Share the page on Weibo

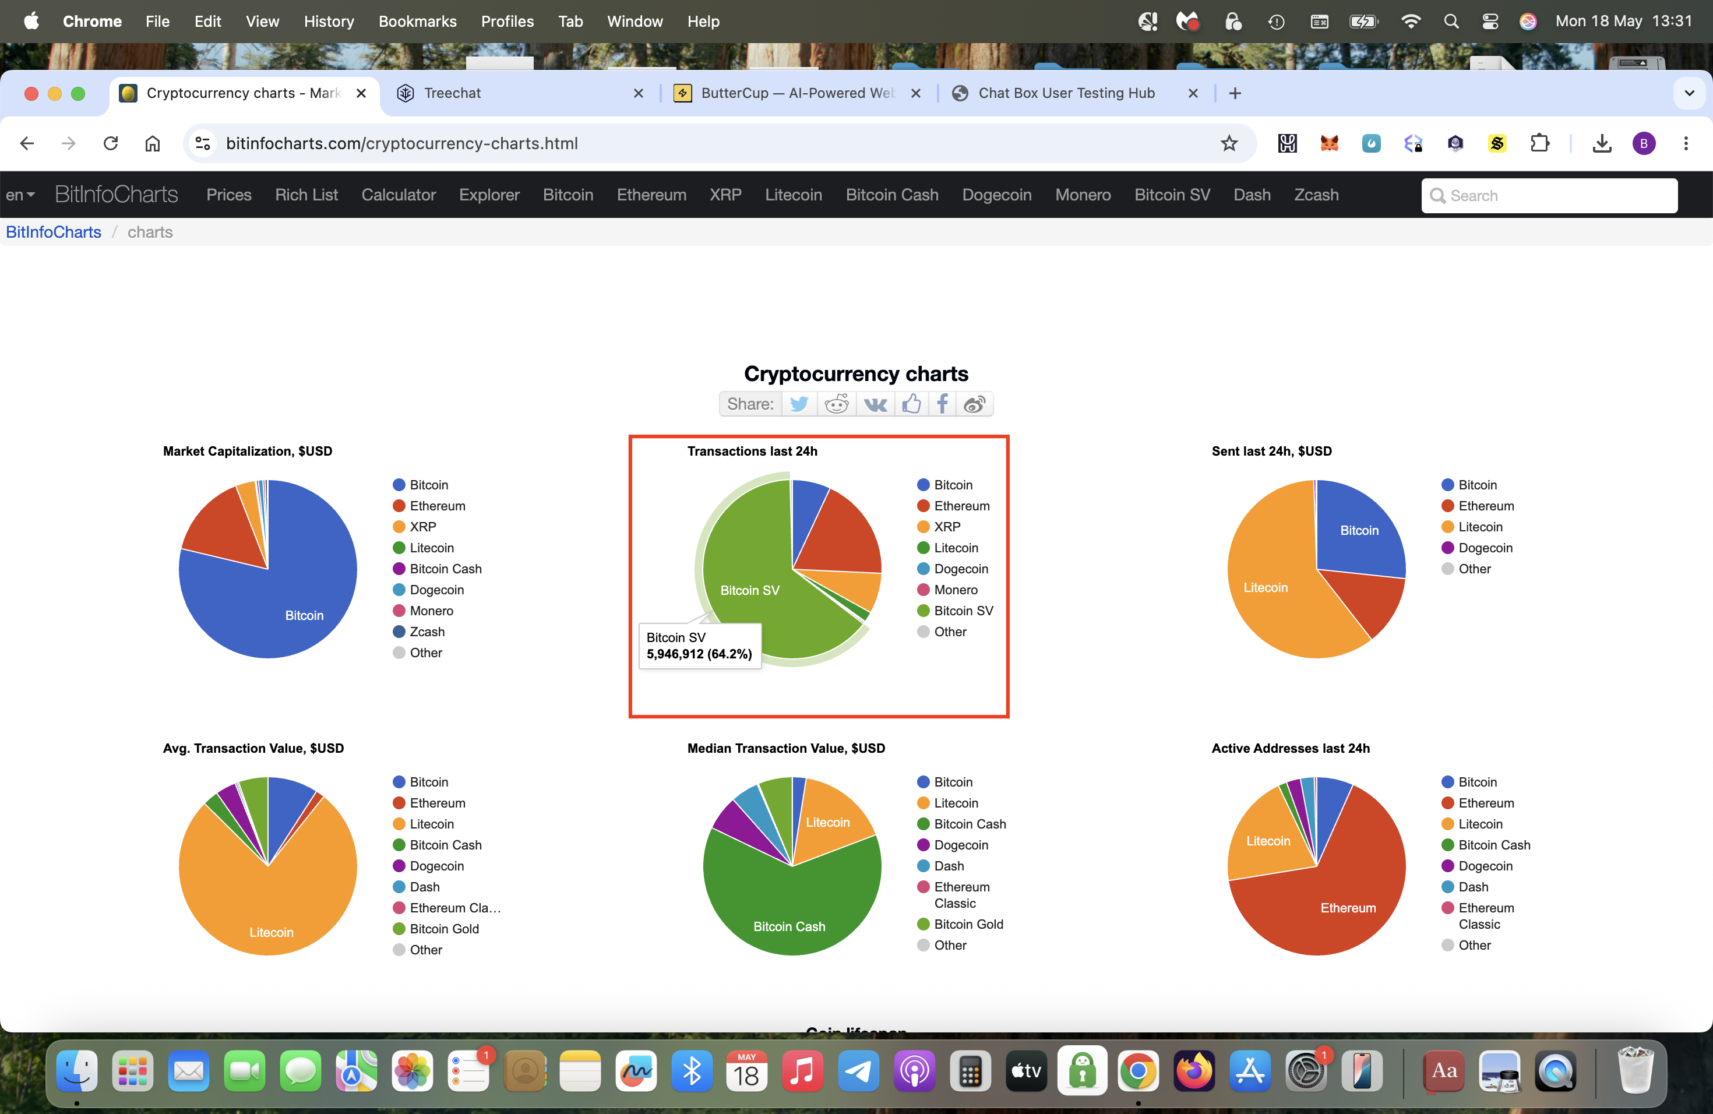[x=975, y=404]
